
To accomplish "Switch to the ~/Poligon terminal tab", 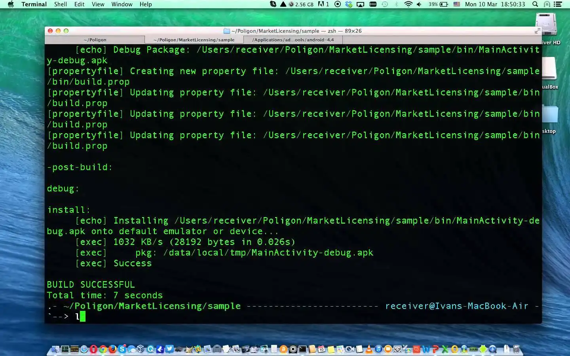I will click(x=95, y=40).
